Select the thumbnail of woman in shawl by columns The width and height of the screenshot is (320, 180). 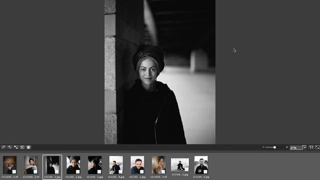tap(31, 165)
